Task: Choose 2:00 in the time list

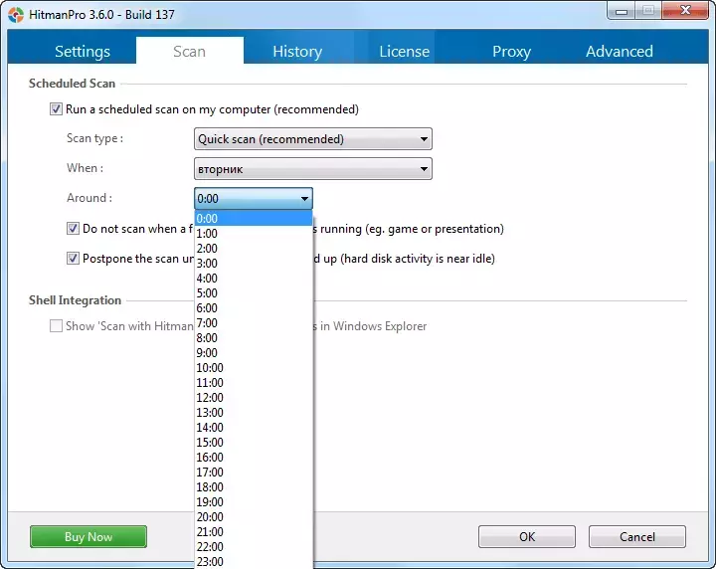Action: click(254, 249)
